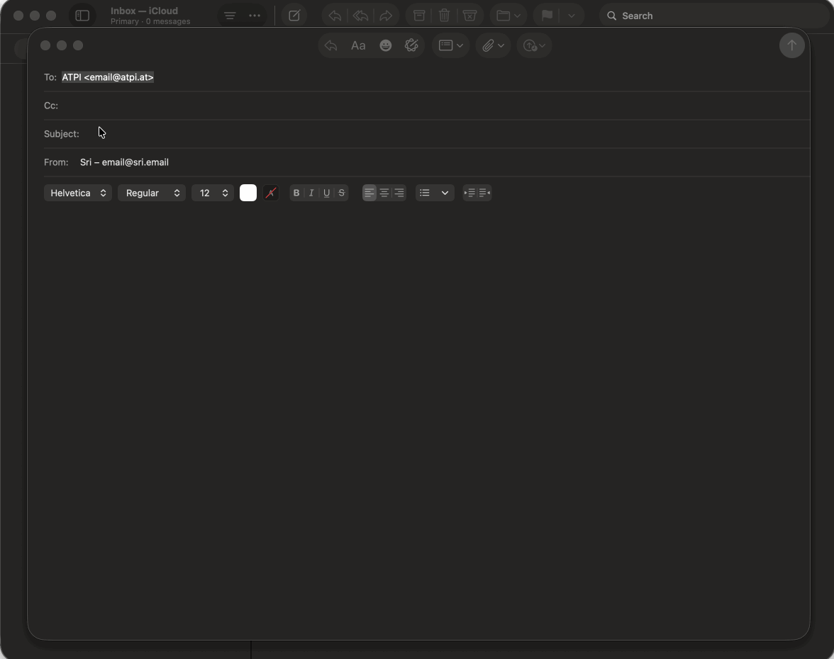Open the attachment options menu

[x=491, y=45]
